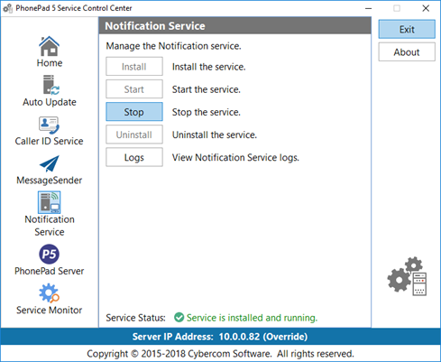
Task: Select the Home label in sidebar
Action: [x=50, y=63]
